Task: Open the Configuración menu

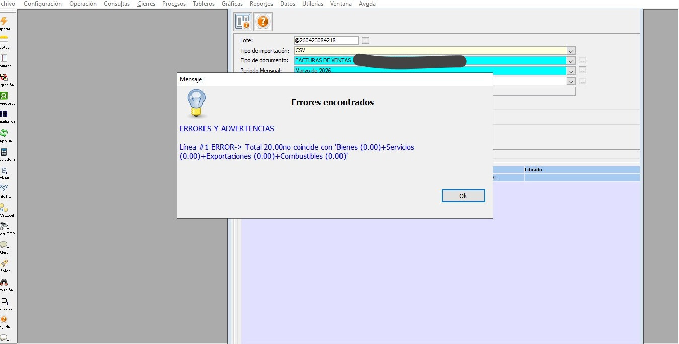Action: [x=43, y=4]
